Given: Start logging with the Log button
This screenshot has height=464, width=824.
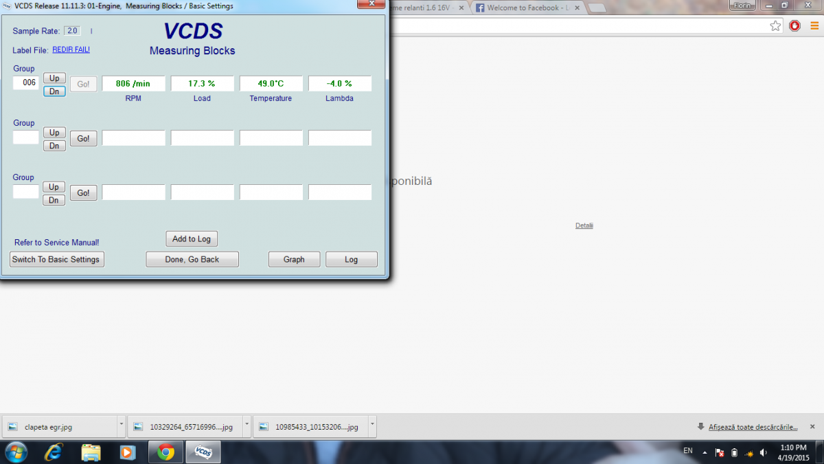Looking at the screenshot, I should pyautogui.click(x=352, y=259).
